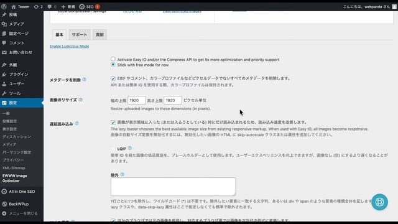Go to パーマリンク設定 submenu

pyautogui.click(x=17, y=152)
